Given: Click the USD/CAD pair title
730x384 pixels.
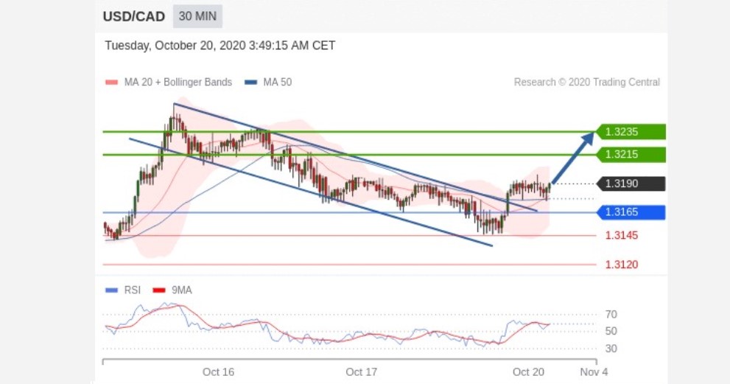Looking at the screenshot, I should pos(133,17).
